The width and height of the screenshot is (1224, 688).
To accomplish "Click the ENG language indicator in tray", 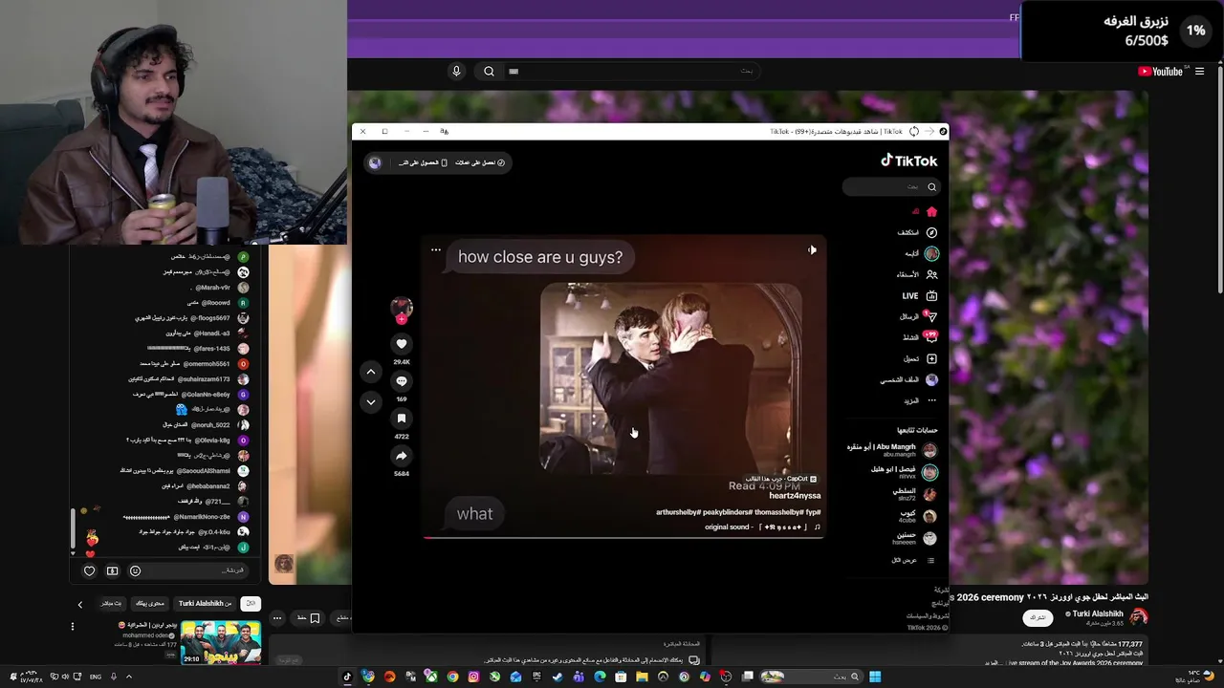I will [x=96, y=677].
